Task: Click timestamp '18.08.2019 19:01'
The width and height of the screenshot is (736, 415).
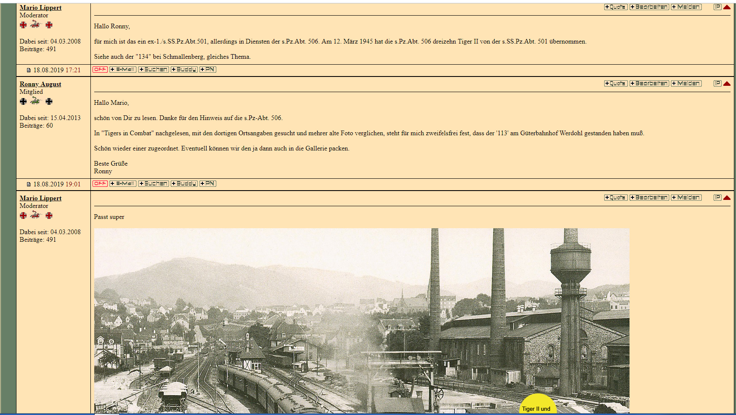Action: (57, 184)
